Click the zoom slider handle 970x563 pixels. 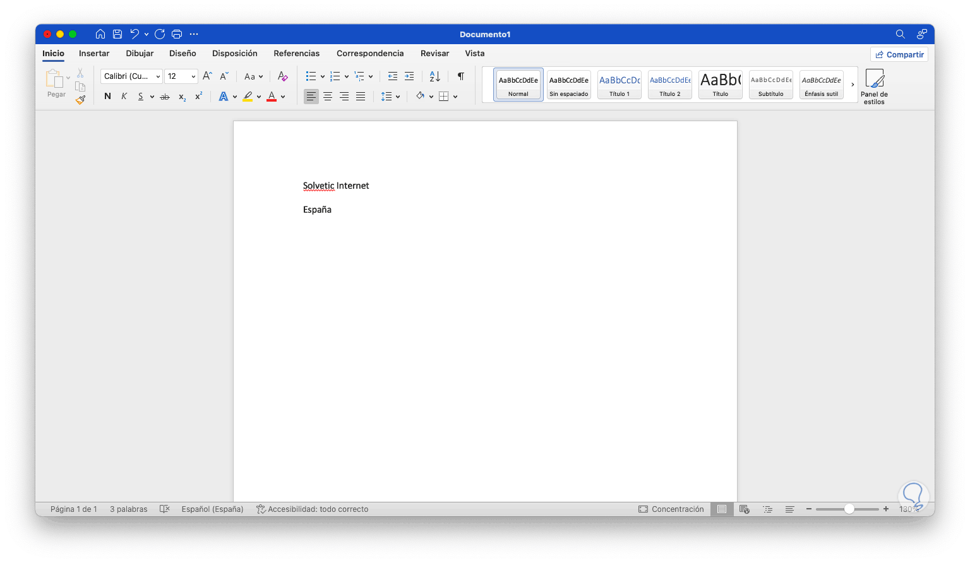(x=849, y=509)
